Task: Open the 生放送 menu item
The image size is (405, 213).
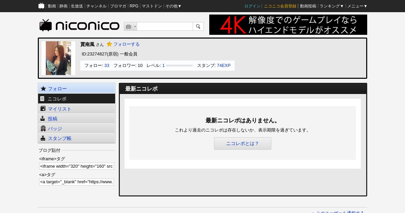Action: [x=77, y=6]
